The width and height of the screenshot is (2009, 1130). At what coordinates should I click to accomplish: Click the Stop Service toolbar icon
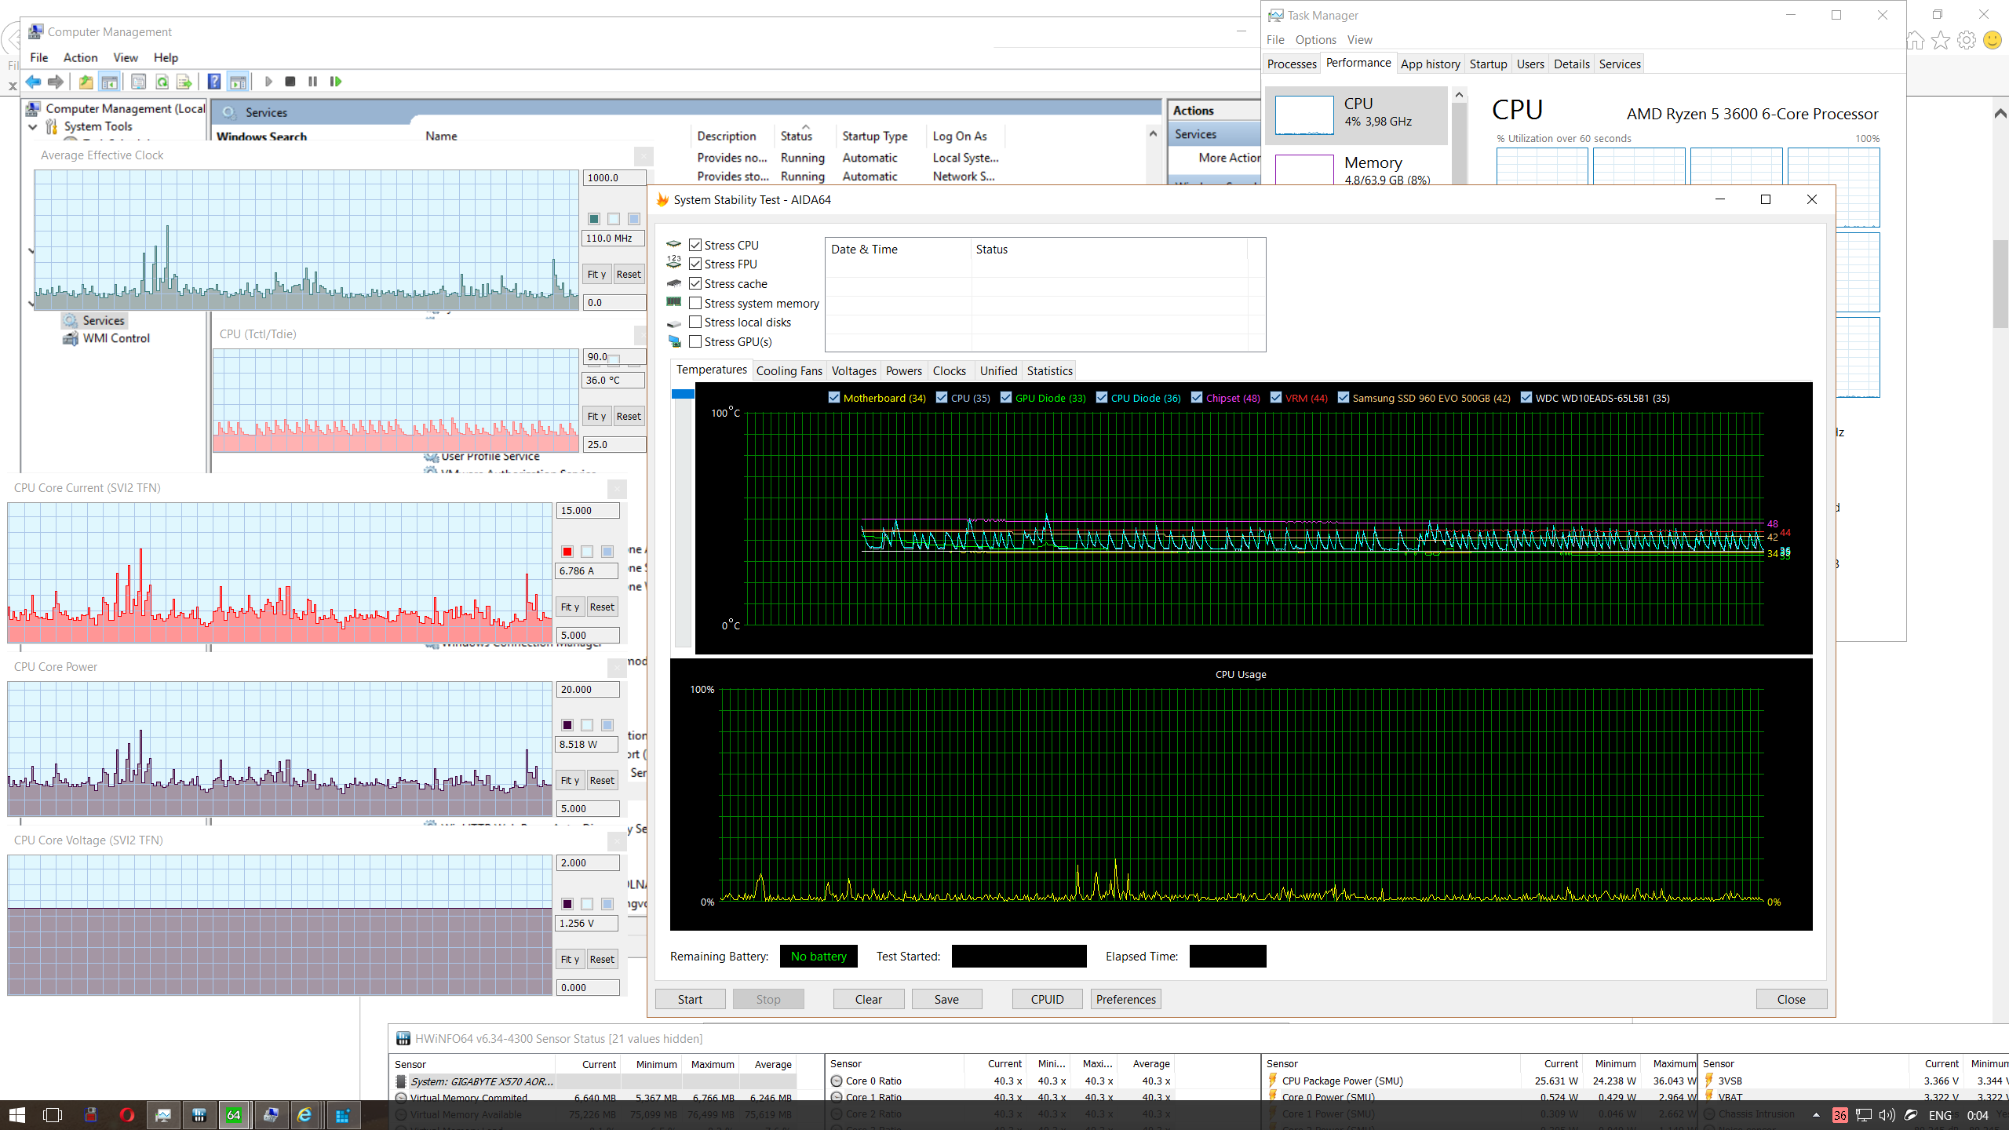(x=290, y=82)
